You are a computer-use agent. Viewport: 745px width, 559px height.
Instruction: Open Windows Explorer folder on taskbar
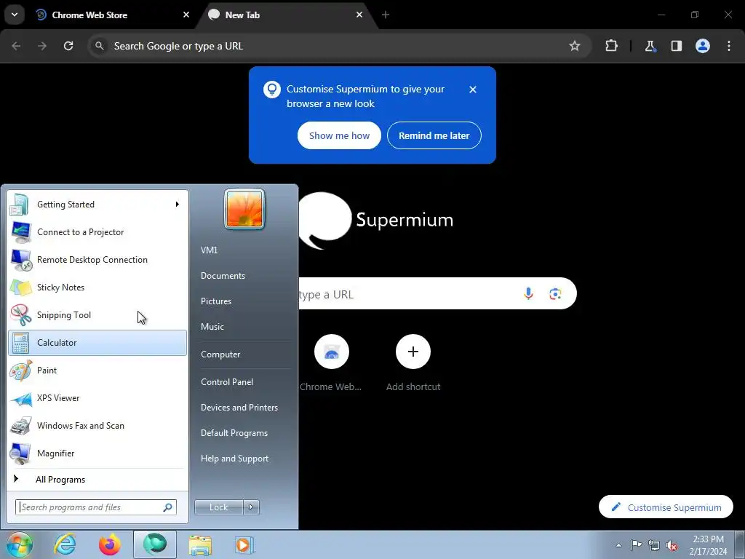tap(200, 544)
